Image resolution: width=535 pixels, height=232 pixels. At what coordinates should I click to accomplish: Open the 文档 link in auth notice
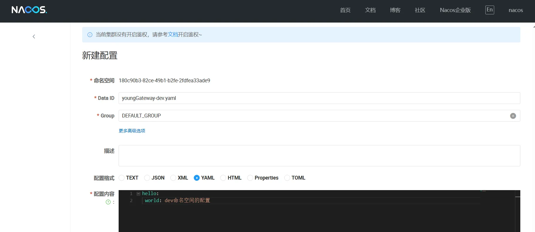(173, 35)
